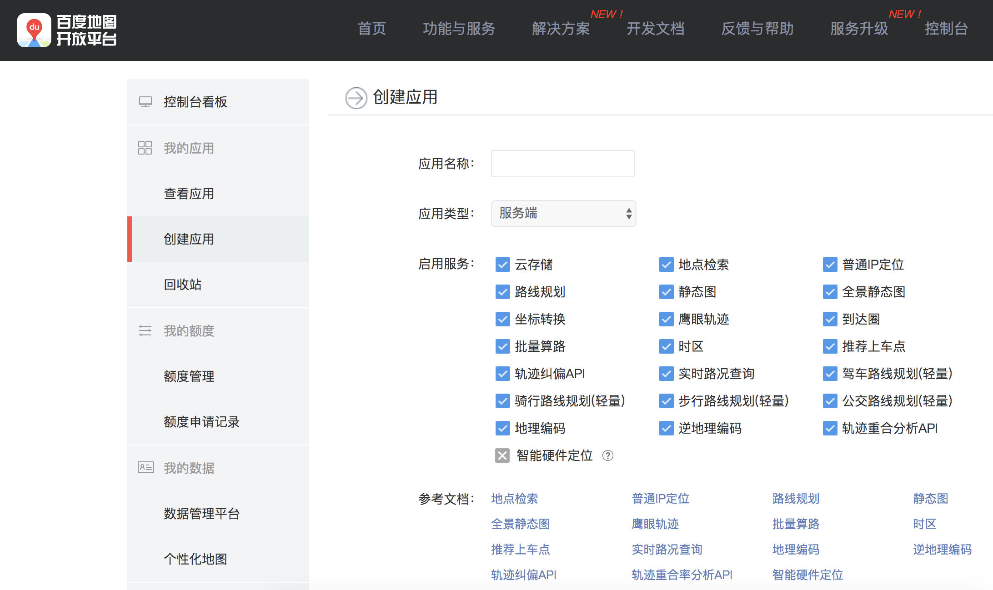The height and width of the screenshot is (590, 993).
Task: Uncheck the 轨迹纠偏API checkbox
Action: pos(502,374)
